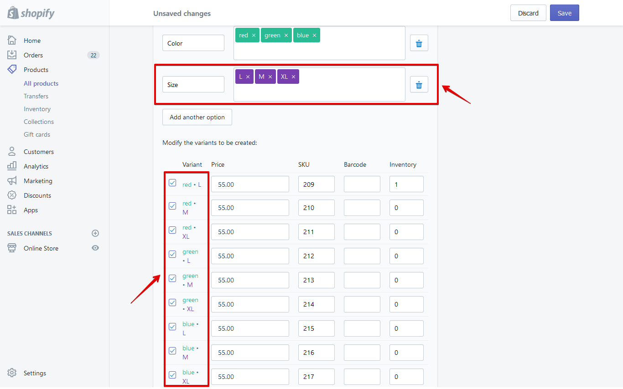
Task: Delete the Color option with trash icon
Action: (x=419, y=43)
